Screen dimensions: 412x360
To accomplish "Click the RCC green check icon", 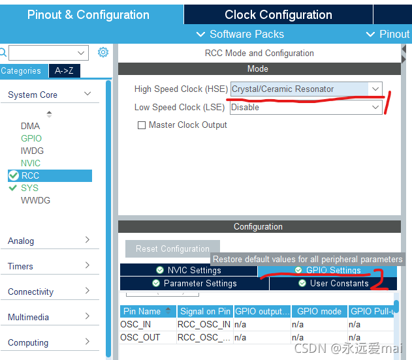I will point(14,175).
